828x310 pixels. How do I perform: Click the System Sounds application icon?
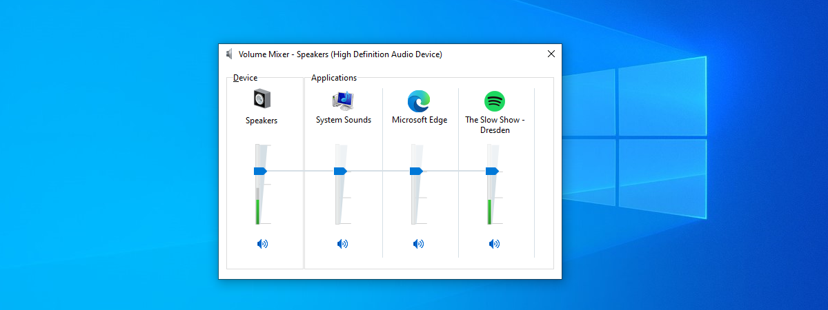click(343, 101)
